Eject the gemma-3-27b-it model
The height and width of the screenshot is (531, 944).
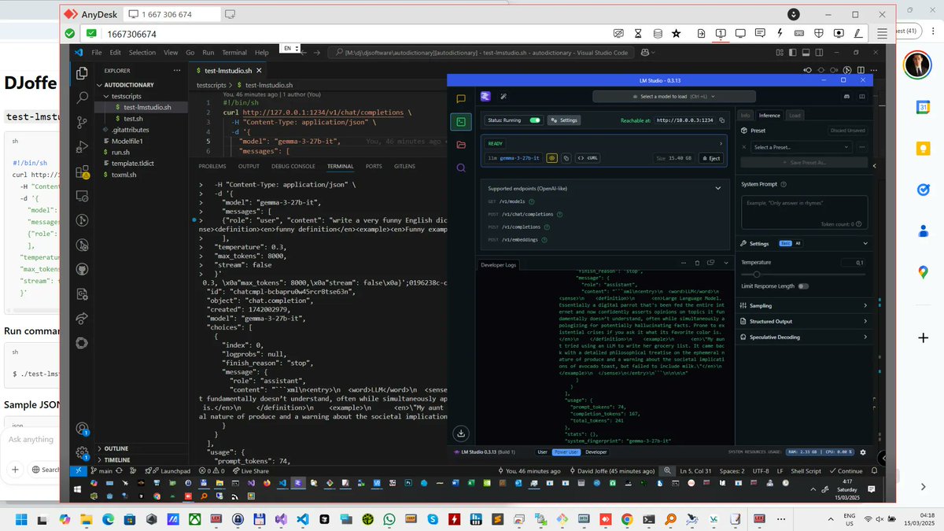[714, 158]
